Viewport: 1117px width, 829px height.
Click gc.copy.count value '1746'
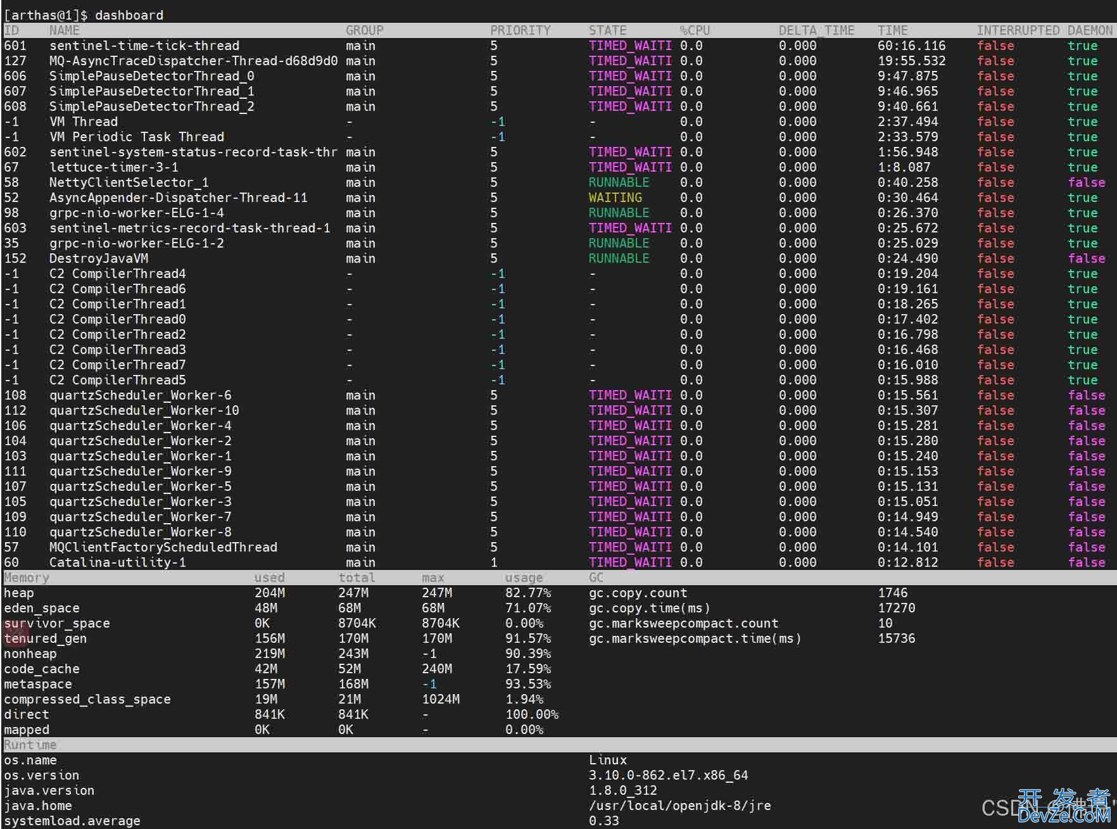click(893, 593)
